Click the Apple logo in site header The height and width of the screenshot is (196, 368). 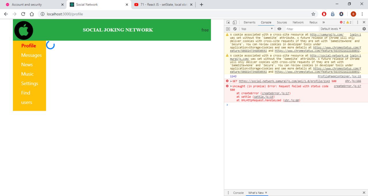click(24, 30)
